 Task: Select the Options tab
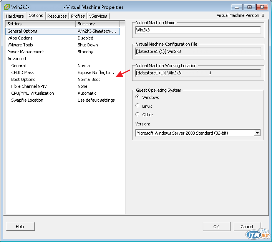pyautogui.click(x=36, y=16)
